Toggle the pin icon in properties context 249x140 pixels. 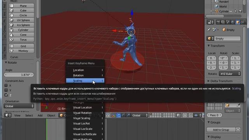pos(209,30)
